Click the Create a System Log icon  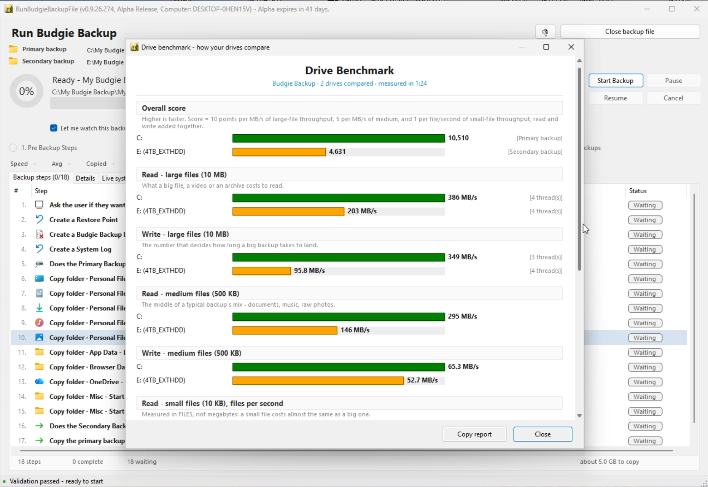pos(39,249)
